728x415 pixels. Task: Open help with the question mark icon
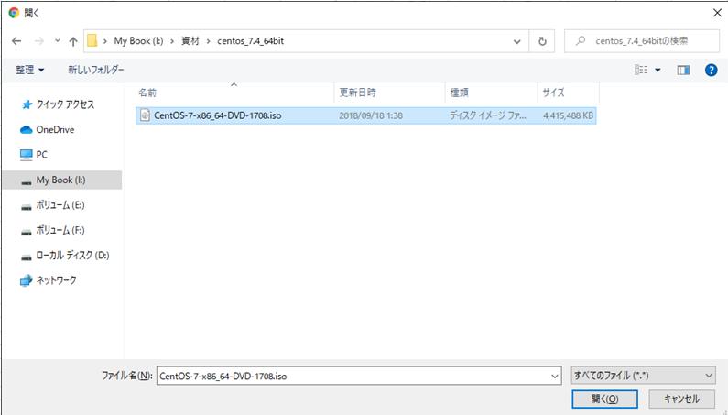[711, 71]
